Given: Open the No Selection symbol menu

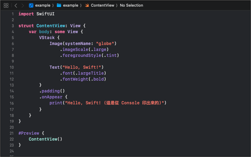Looking at the screenshot, I should pos(131,5).
